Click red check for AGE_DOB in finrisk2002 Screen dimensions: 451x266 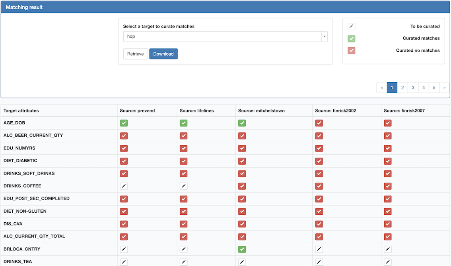click(x=319, y=123)
